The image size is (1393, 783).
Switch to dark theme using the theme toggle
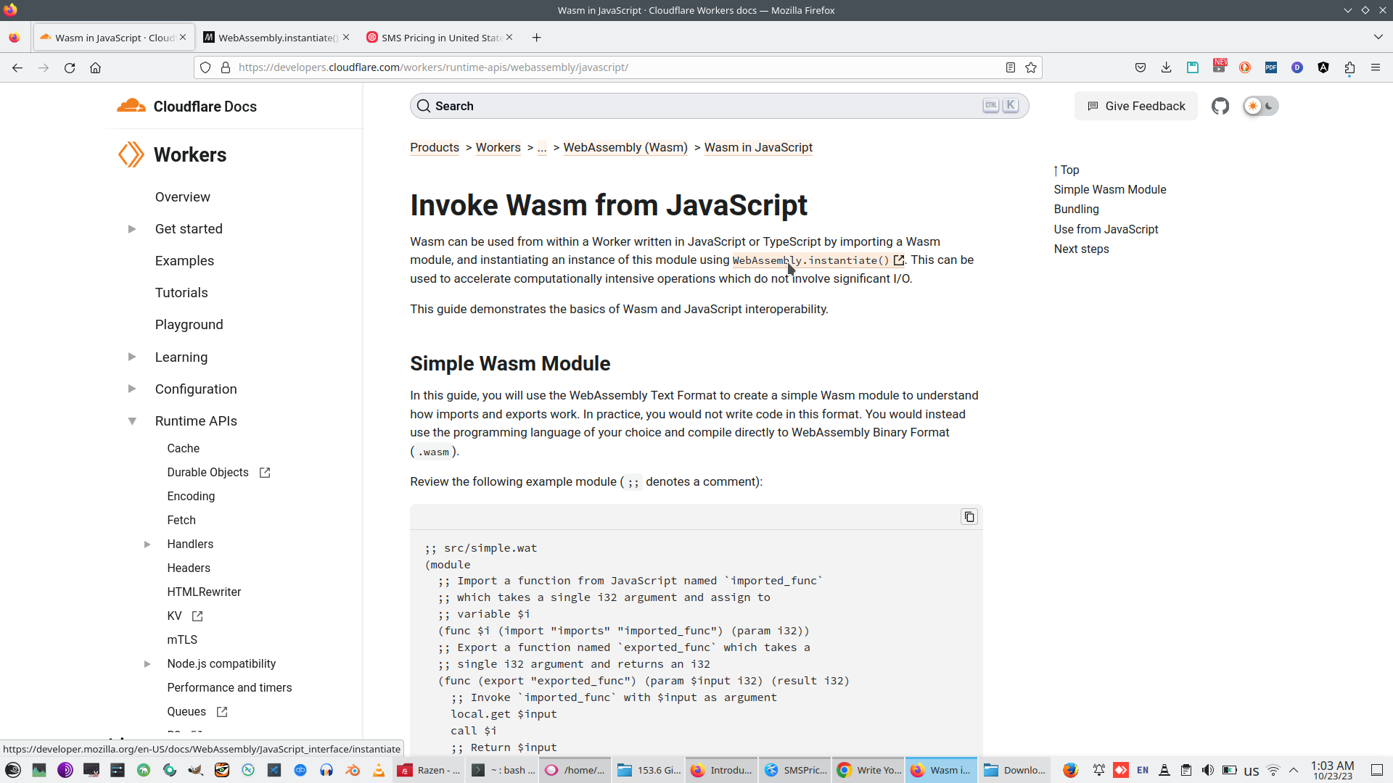click(x=1267, y=106)
